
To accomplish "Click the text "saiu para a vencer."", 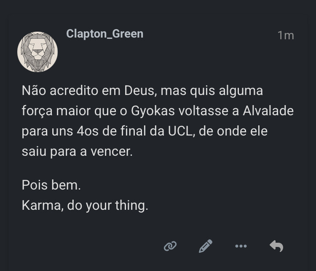I will point(77,151).
